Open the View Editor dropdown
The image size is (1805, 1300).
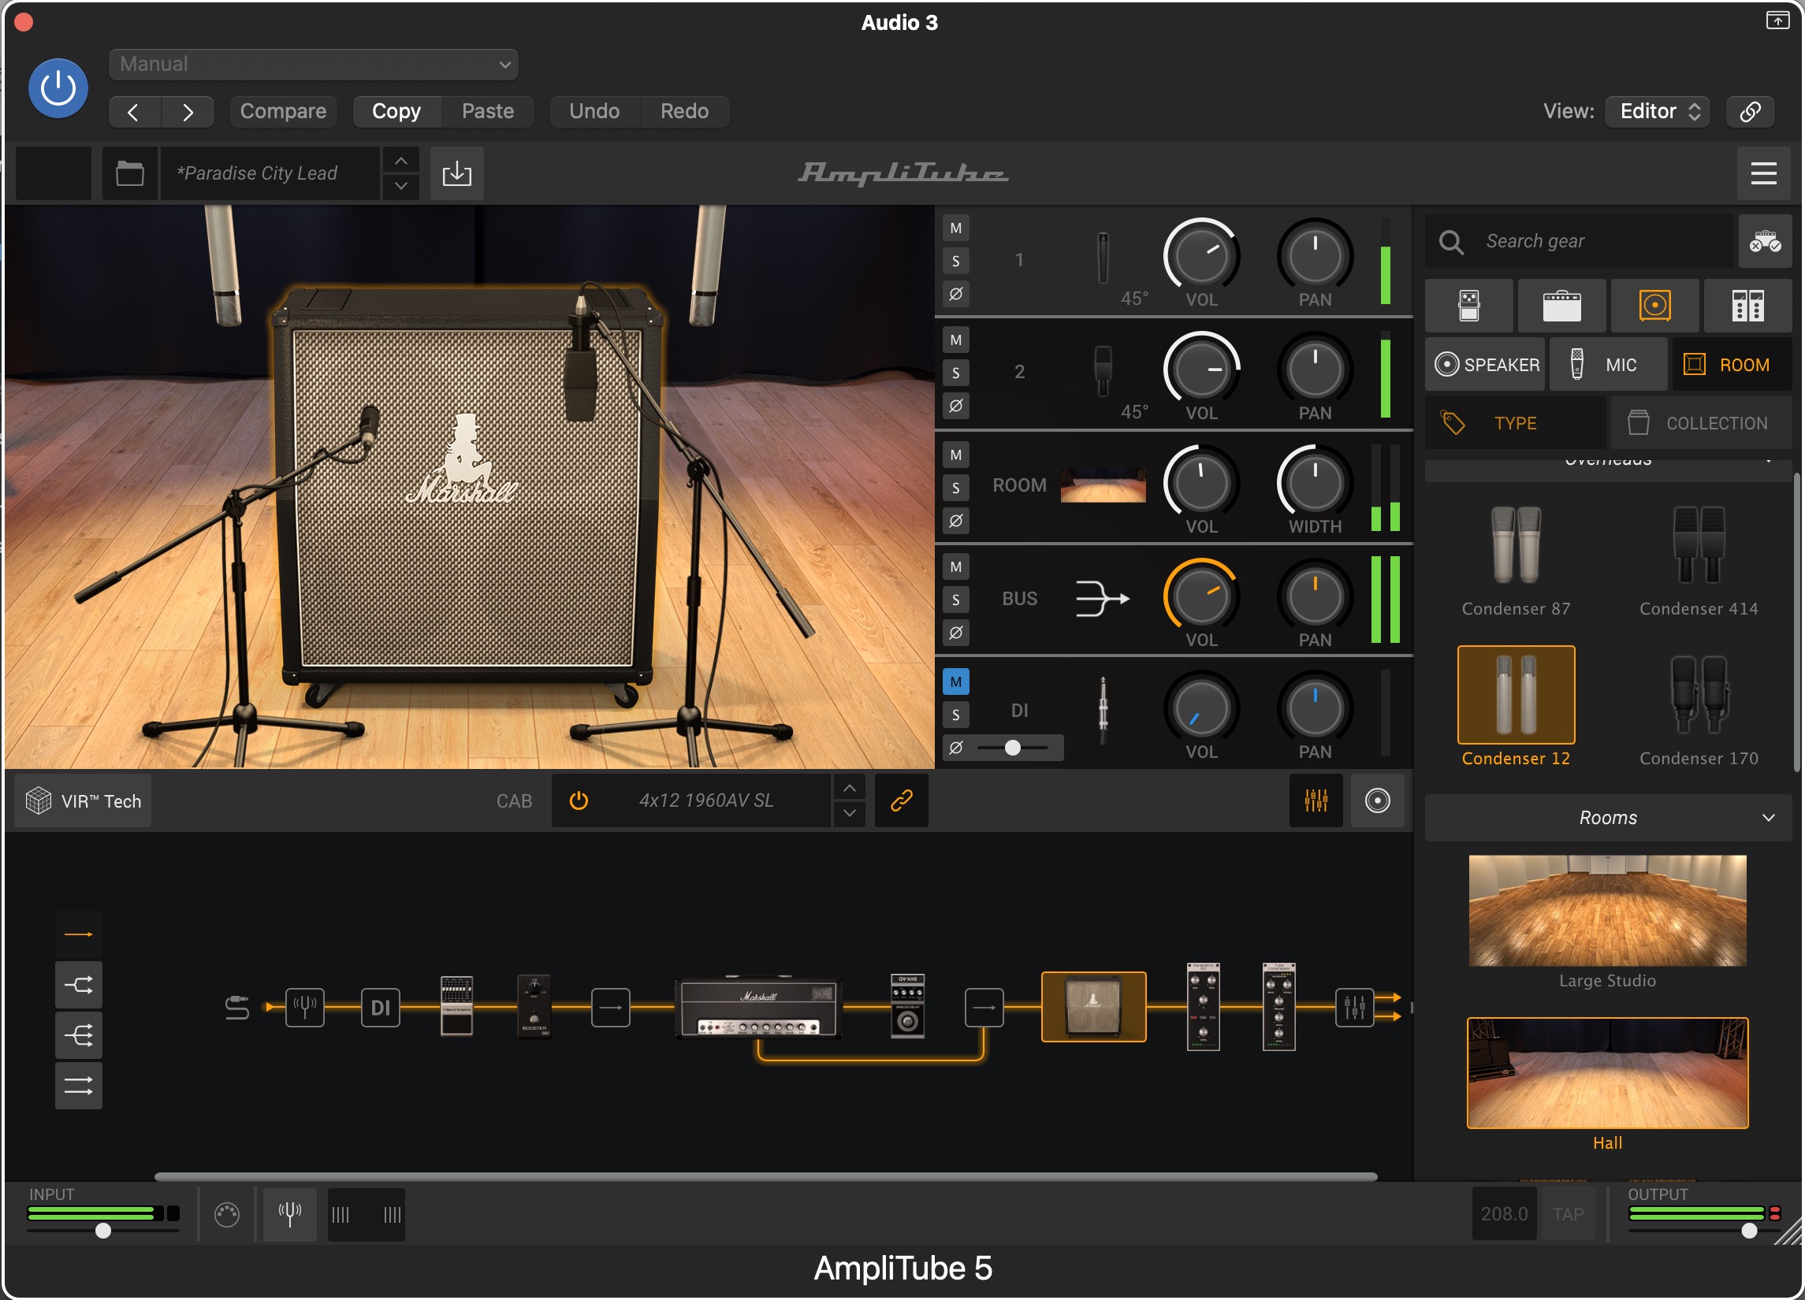point(1657,110)
